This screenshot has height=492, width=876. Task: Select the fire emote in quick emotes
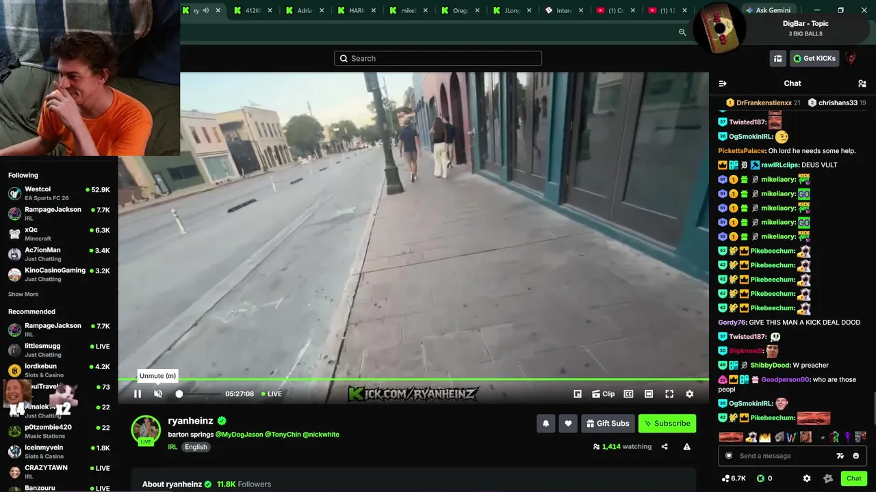(765, 437)
